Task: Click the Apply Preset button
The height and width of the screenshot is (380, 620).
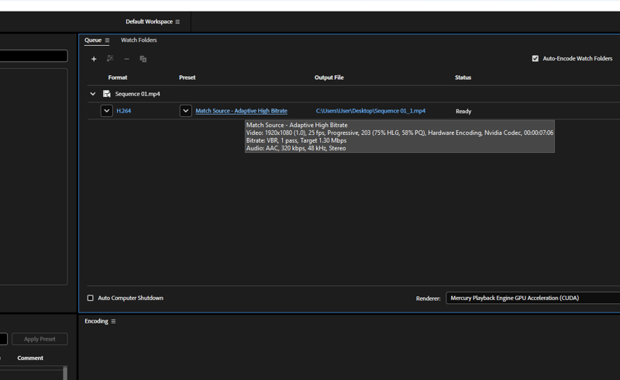Action: pyautogui.click(x=40, y=339)
